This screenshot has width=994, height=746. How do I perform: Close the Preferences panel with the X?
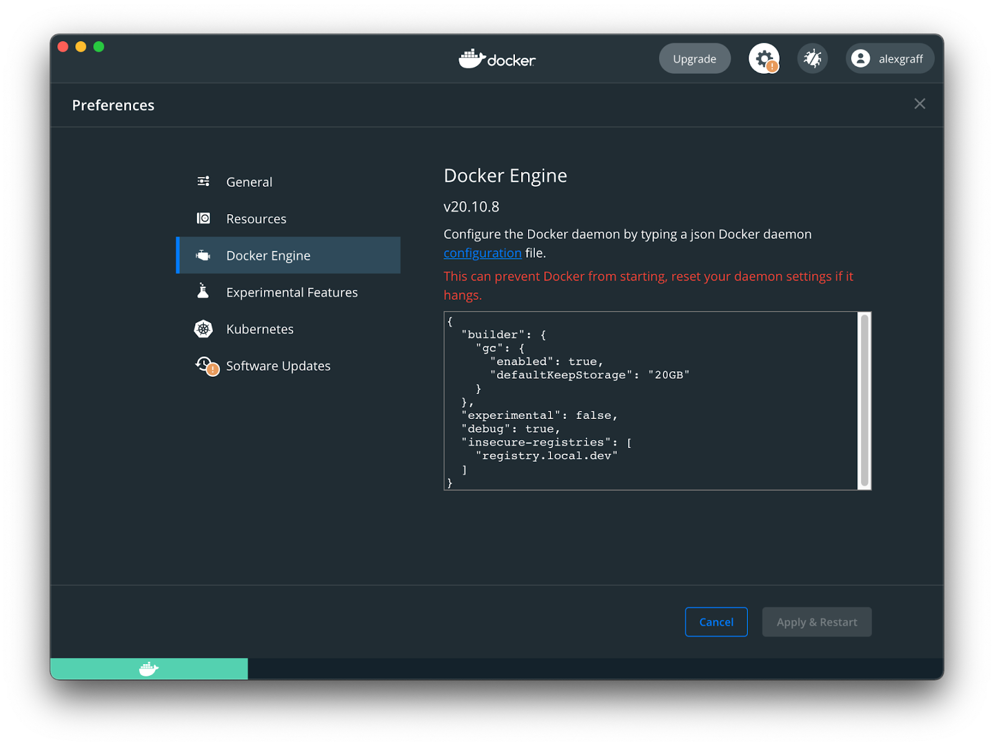coord(919,104)
